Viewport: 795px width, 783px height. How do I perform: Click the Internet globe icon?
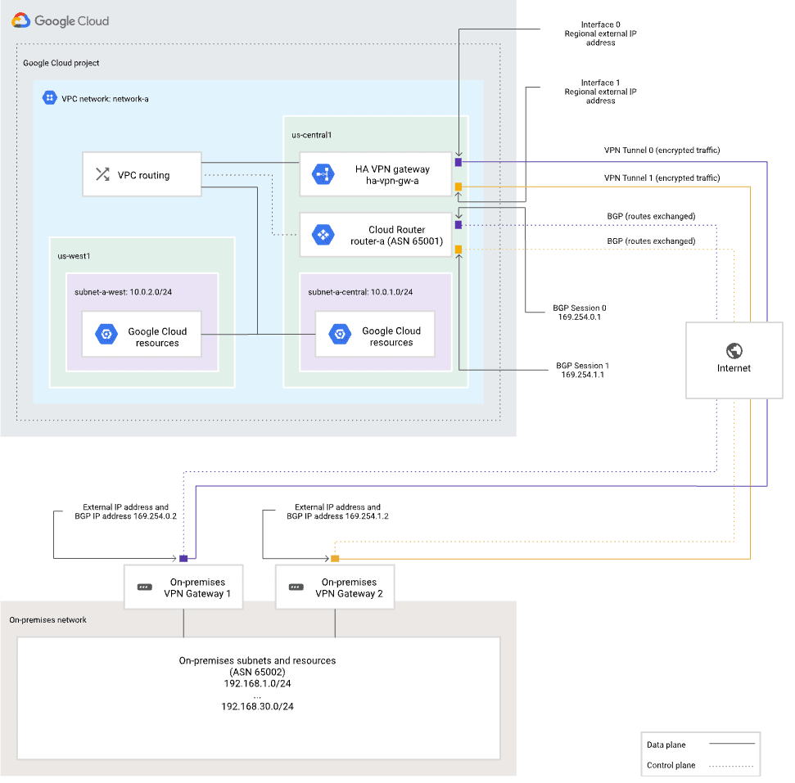[x=734, y=351]
